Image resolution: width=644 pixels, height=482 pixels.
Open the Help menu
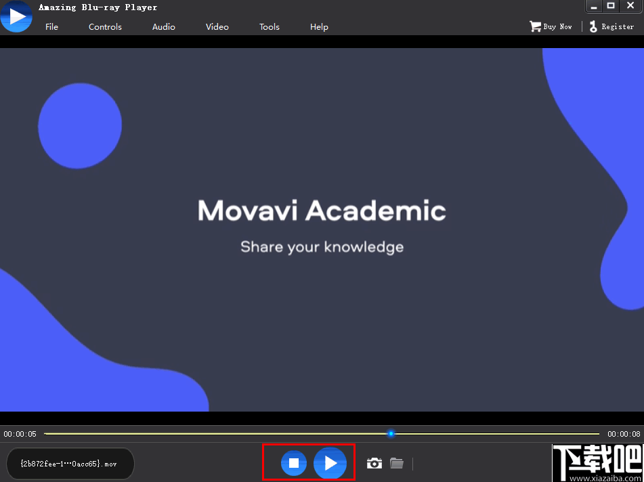(319, 26)
